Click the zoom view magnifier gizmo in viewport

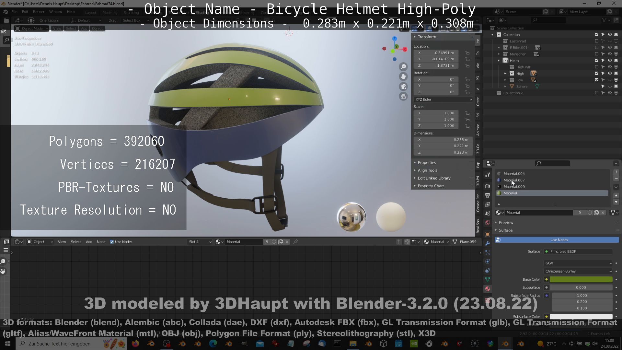click(403, 67)
